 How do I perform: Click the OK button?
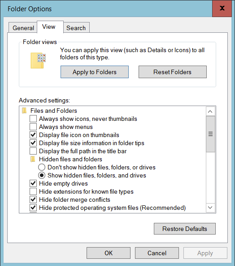click(x=109, y=253)
